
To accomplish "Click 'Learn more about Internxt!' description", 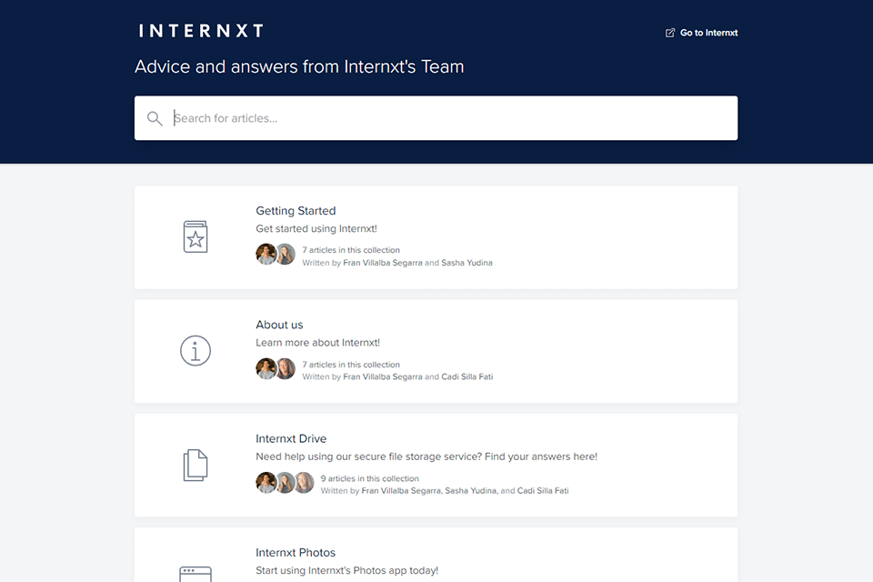I will (318, 343).
